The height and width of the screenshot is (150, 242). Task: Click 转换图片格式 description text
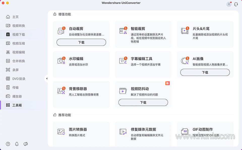tap(77, 135)
